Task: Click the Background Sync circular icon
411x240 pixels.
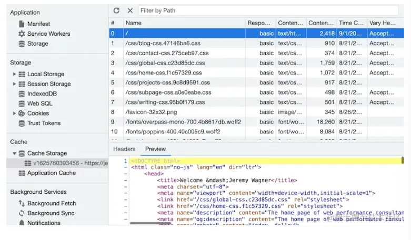Action: [x=22, y=213]
